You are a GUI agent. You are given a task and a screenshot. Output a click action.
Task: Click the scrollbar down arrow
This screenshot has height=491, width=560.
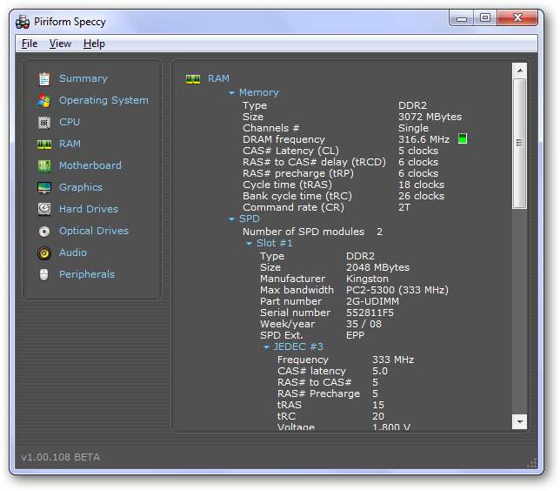[x=519, y=420]
